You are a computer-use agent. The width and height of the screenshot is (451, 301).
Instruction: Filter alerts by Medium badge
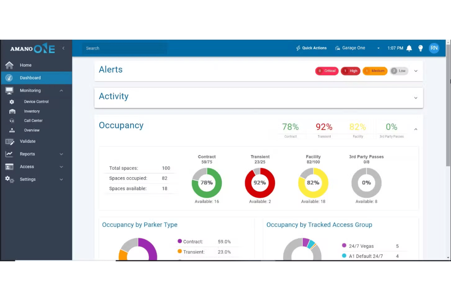pos(375,71)
